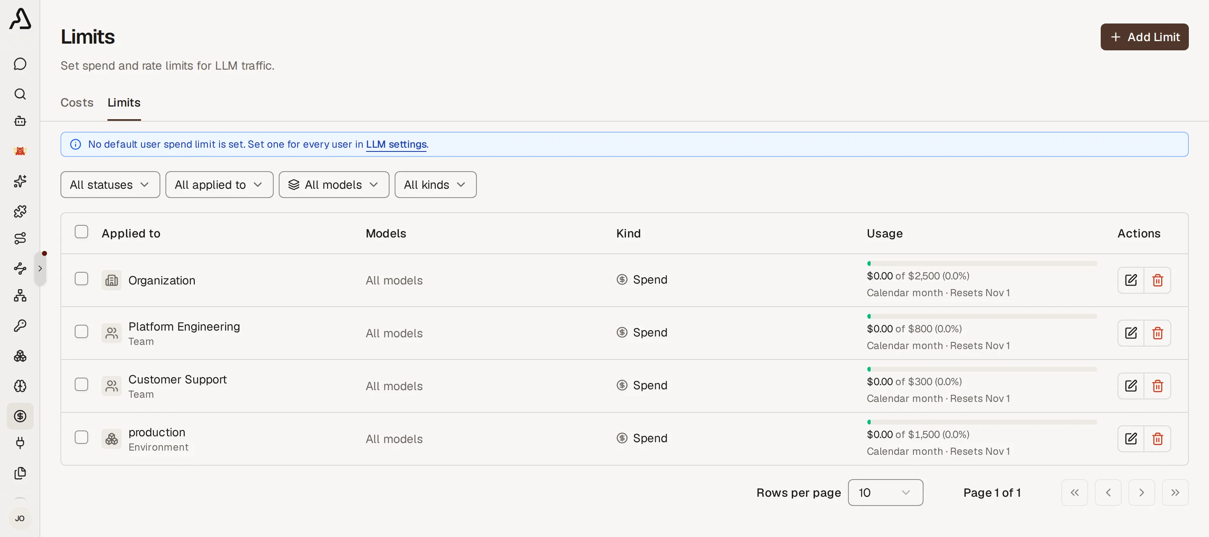Screen dimensions: 1209x537
Task: Open the puzzle piece integrations icon
Action: [x=20, y=211]
